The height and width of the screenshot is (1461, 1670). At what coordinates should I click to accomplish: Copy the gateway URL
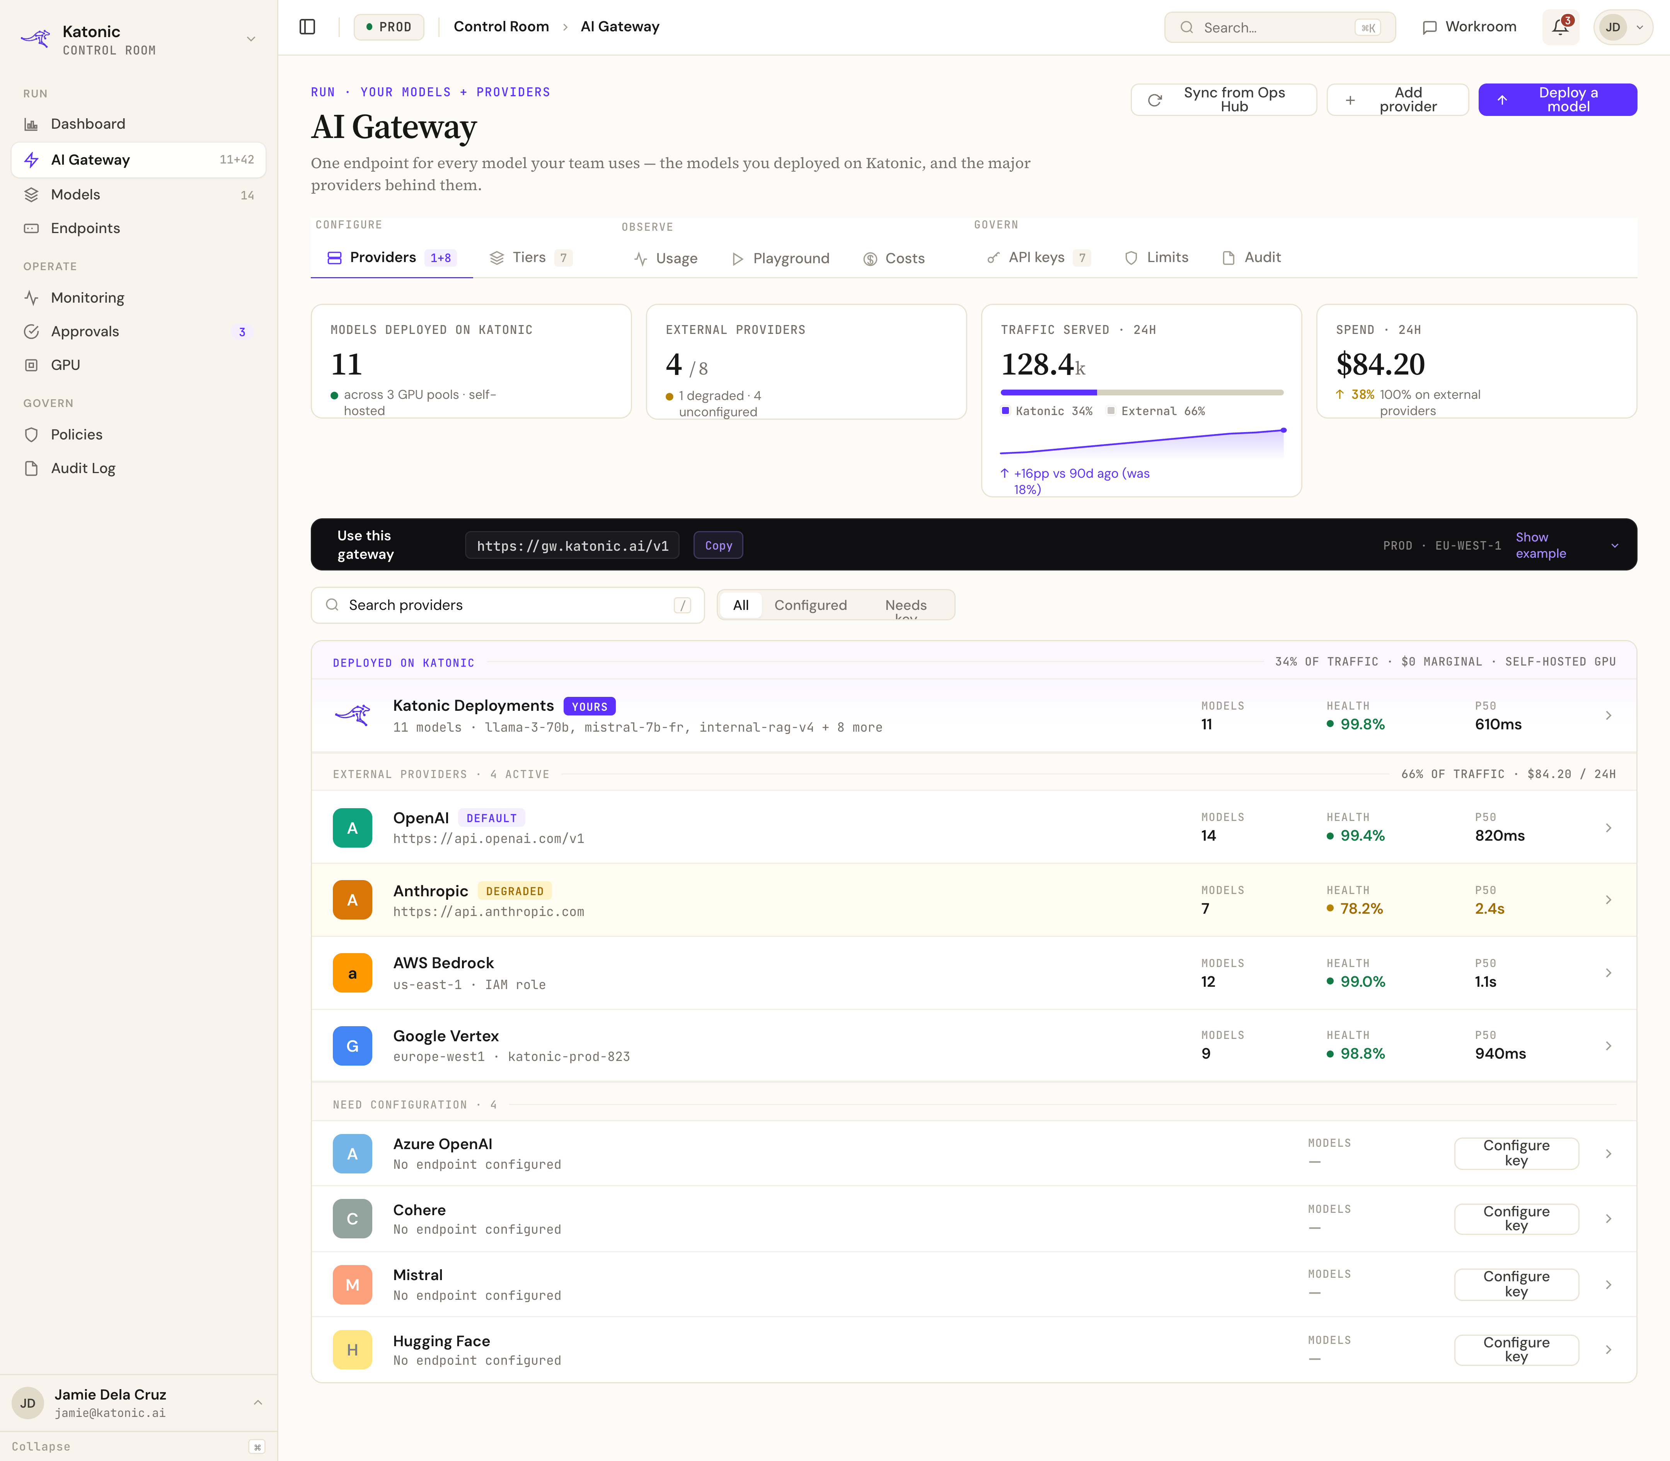[718, 545]
